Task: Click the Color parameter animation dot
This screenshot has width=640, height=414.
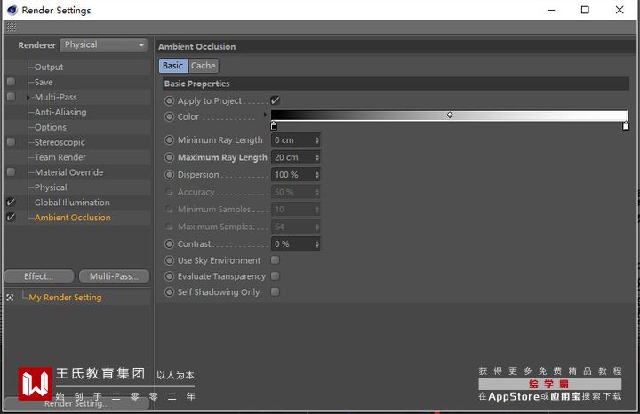Action: (x=169, y=116)
